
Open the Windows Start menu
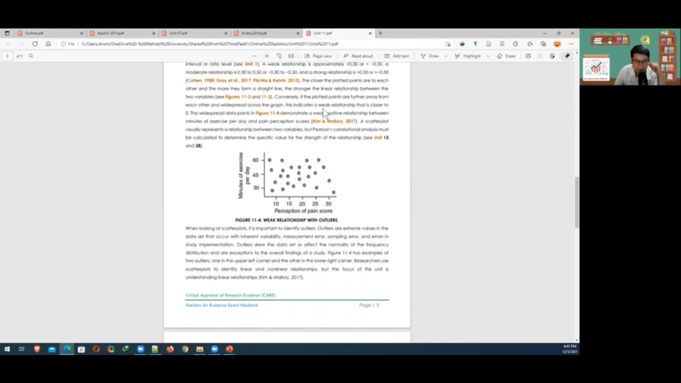(x=7, y=349)
